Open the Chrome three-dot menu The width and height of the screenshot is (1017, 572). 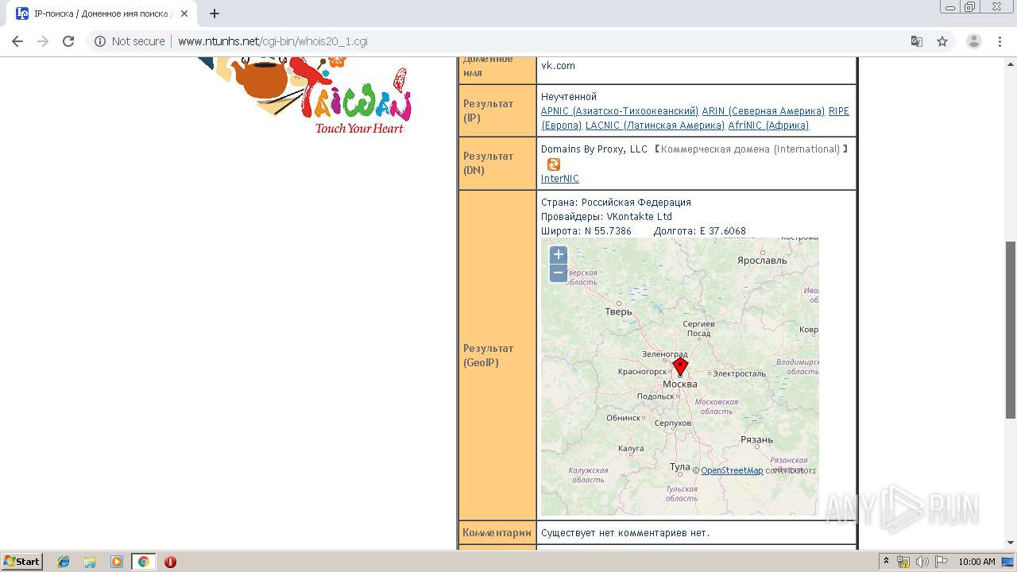click(x=1000, y=41)
